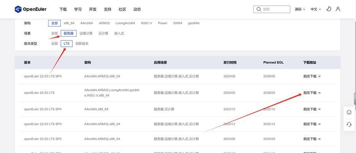
Task: Go to download openEuler 20.03 LTS SP4
Action: (312, 109)
